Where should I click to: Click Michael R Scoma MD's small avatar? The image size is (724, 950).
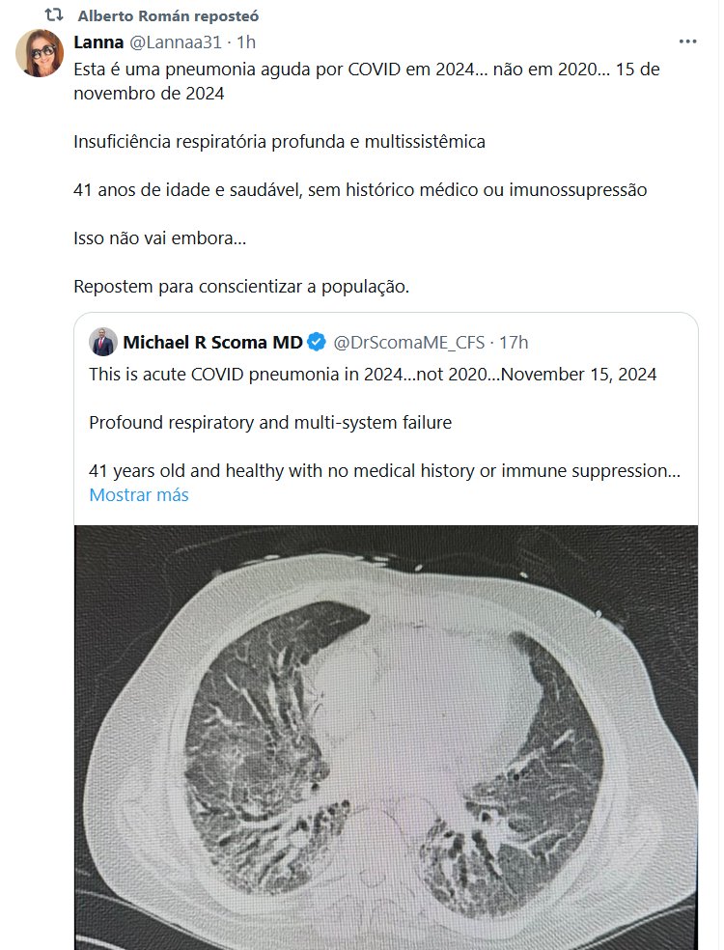coord(103,343)
